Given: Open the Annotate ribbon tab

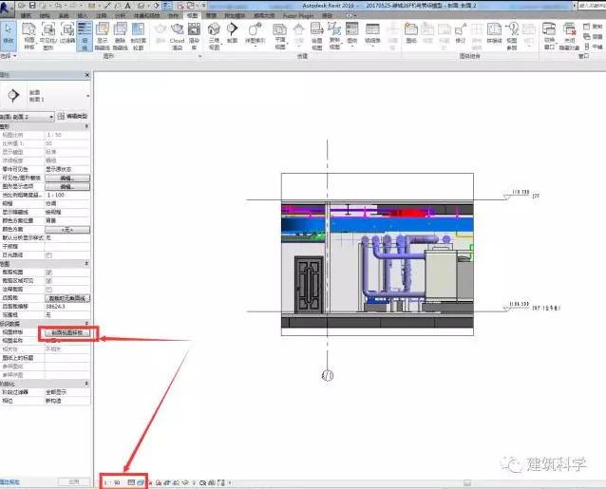Looking at the screenshot, I should point(102,15).
